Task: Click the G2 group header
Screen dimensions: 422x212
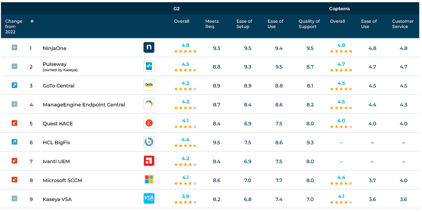Action: 176,9
